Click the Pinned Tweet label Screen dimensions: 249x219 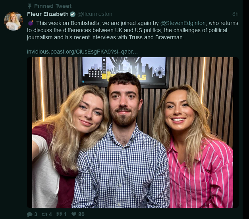[x=53, y=6]
